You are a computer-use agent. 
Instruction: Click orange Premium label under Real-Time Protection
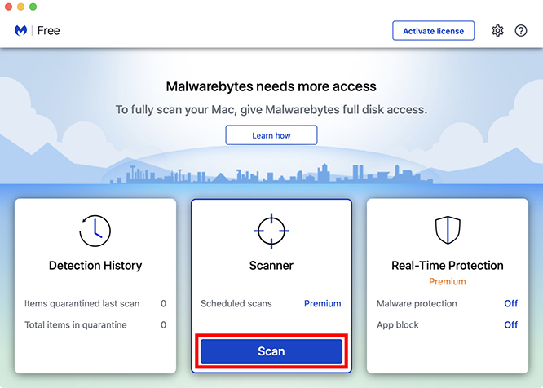point(448,282)
